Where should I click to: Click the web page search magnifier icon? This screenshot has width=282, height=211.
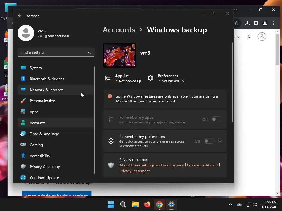pyautogui.click(x=249, y=37)
